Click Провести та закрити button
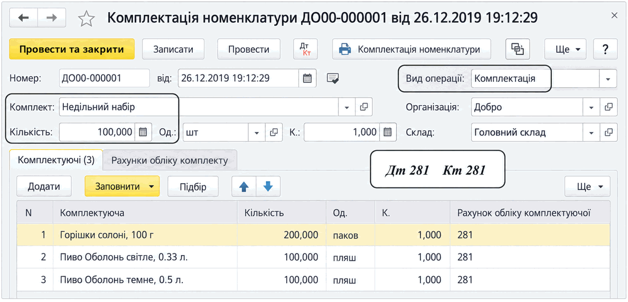 tap(72, 49)
